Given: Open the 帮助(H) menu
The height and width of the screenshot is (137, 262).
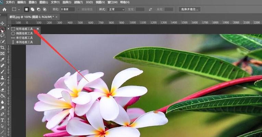Looking at the screenshot, I should pos(125,2).
